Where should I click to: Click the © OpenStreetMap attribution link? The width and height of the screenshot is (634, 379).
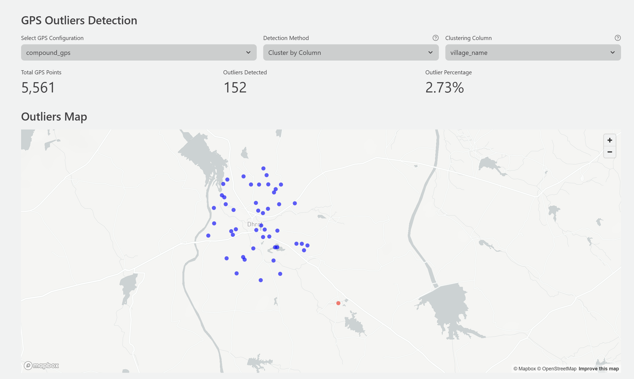click(557, 369)
